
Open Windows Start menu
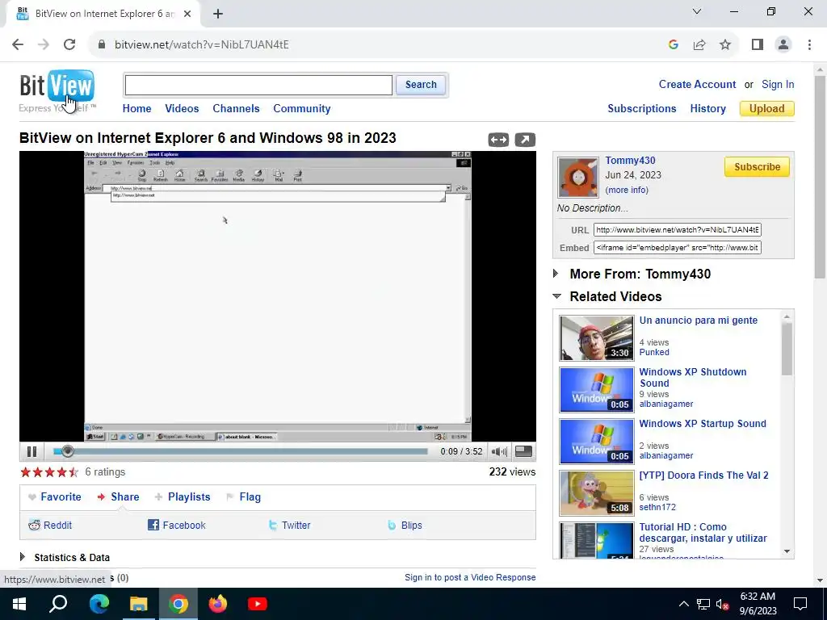(19, 604)
